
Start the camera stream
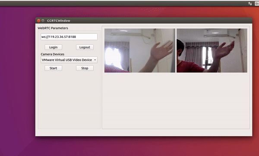53,68
